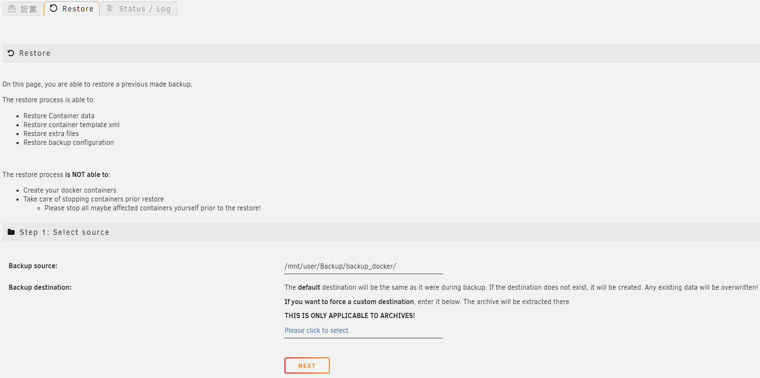The image size is (760, 378).
Task: Click the Restore section header undo icon
Action: pos(11,53)
